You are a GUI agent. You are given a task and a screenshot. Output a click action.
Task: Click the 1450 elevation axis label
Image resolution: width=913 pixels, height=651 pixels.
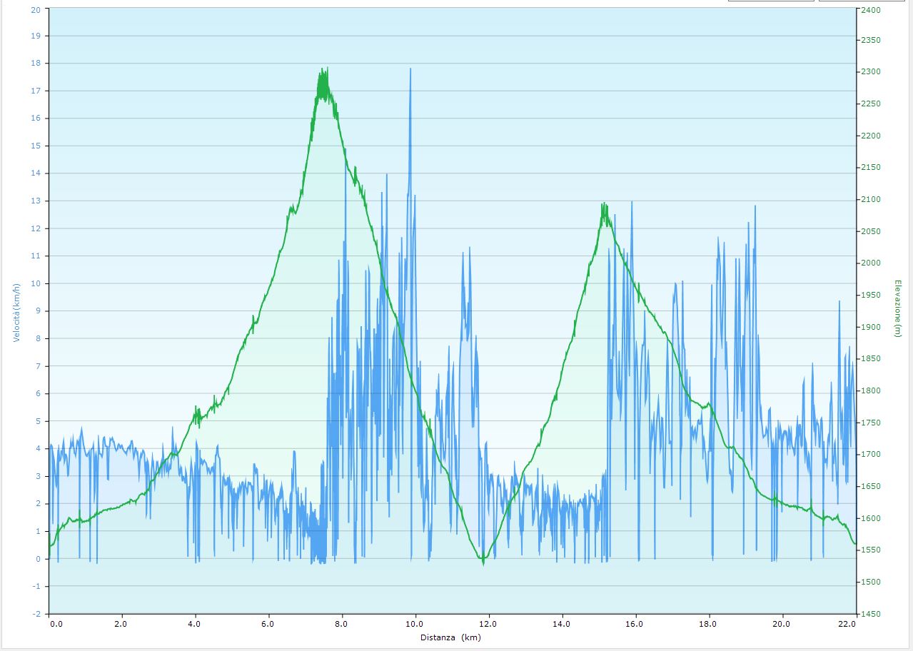pos(871,614)
